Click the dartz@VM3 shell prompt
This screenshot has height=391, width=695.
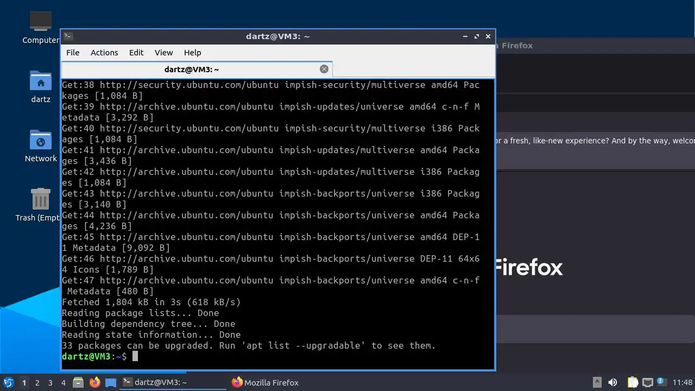(x=94, y=356)
